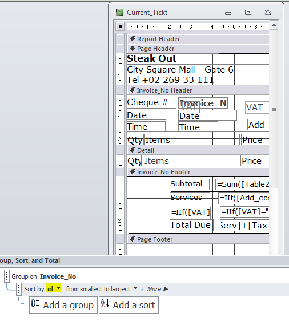The height and width of the screenshot is (321, 289).
Task: Select the Steak Out title label
Action: [152, 59]
